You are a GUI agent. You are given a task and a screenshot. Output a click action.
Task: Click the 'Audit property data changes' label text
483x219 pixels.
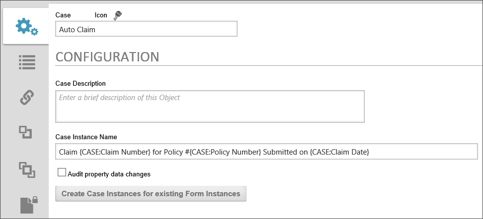(109, 174)
